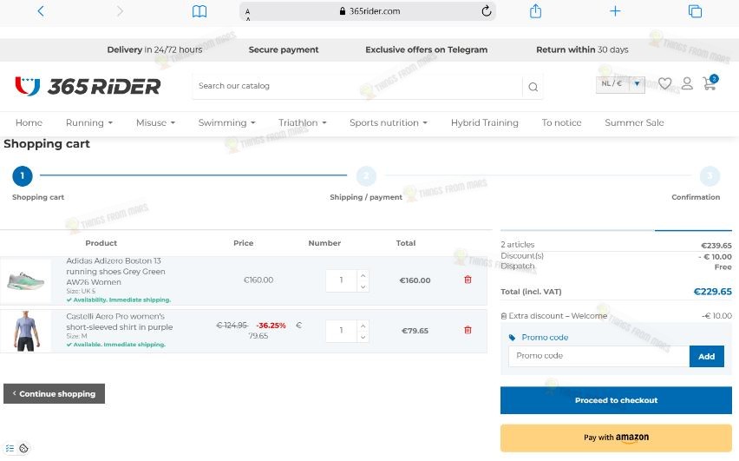
Task: Click Add promo code button
Action: [x=706, y=356]
